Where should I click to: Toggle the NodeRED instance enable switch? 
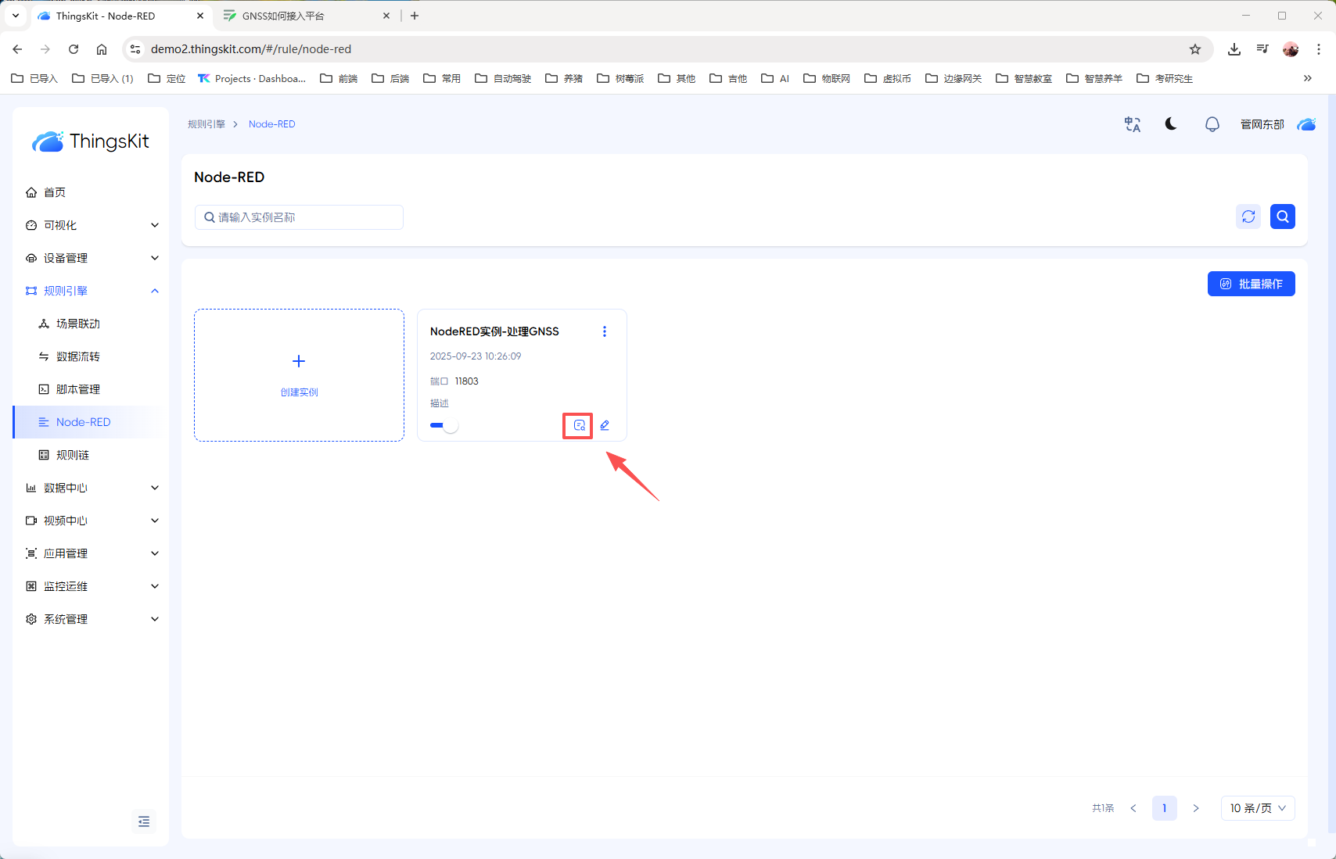[x=444, y=425]
